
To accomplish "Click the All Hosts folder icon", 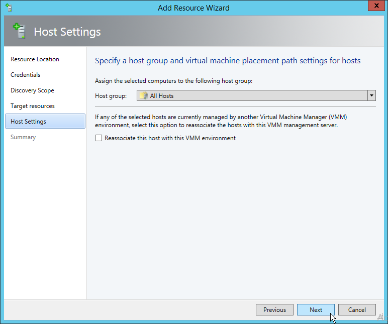I will click(144, 96).
